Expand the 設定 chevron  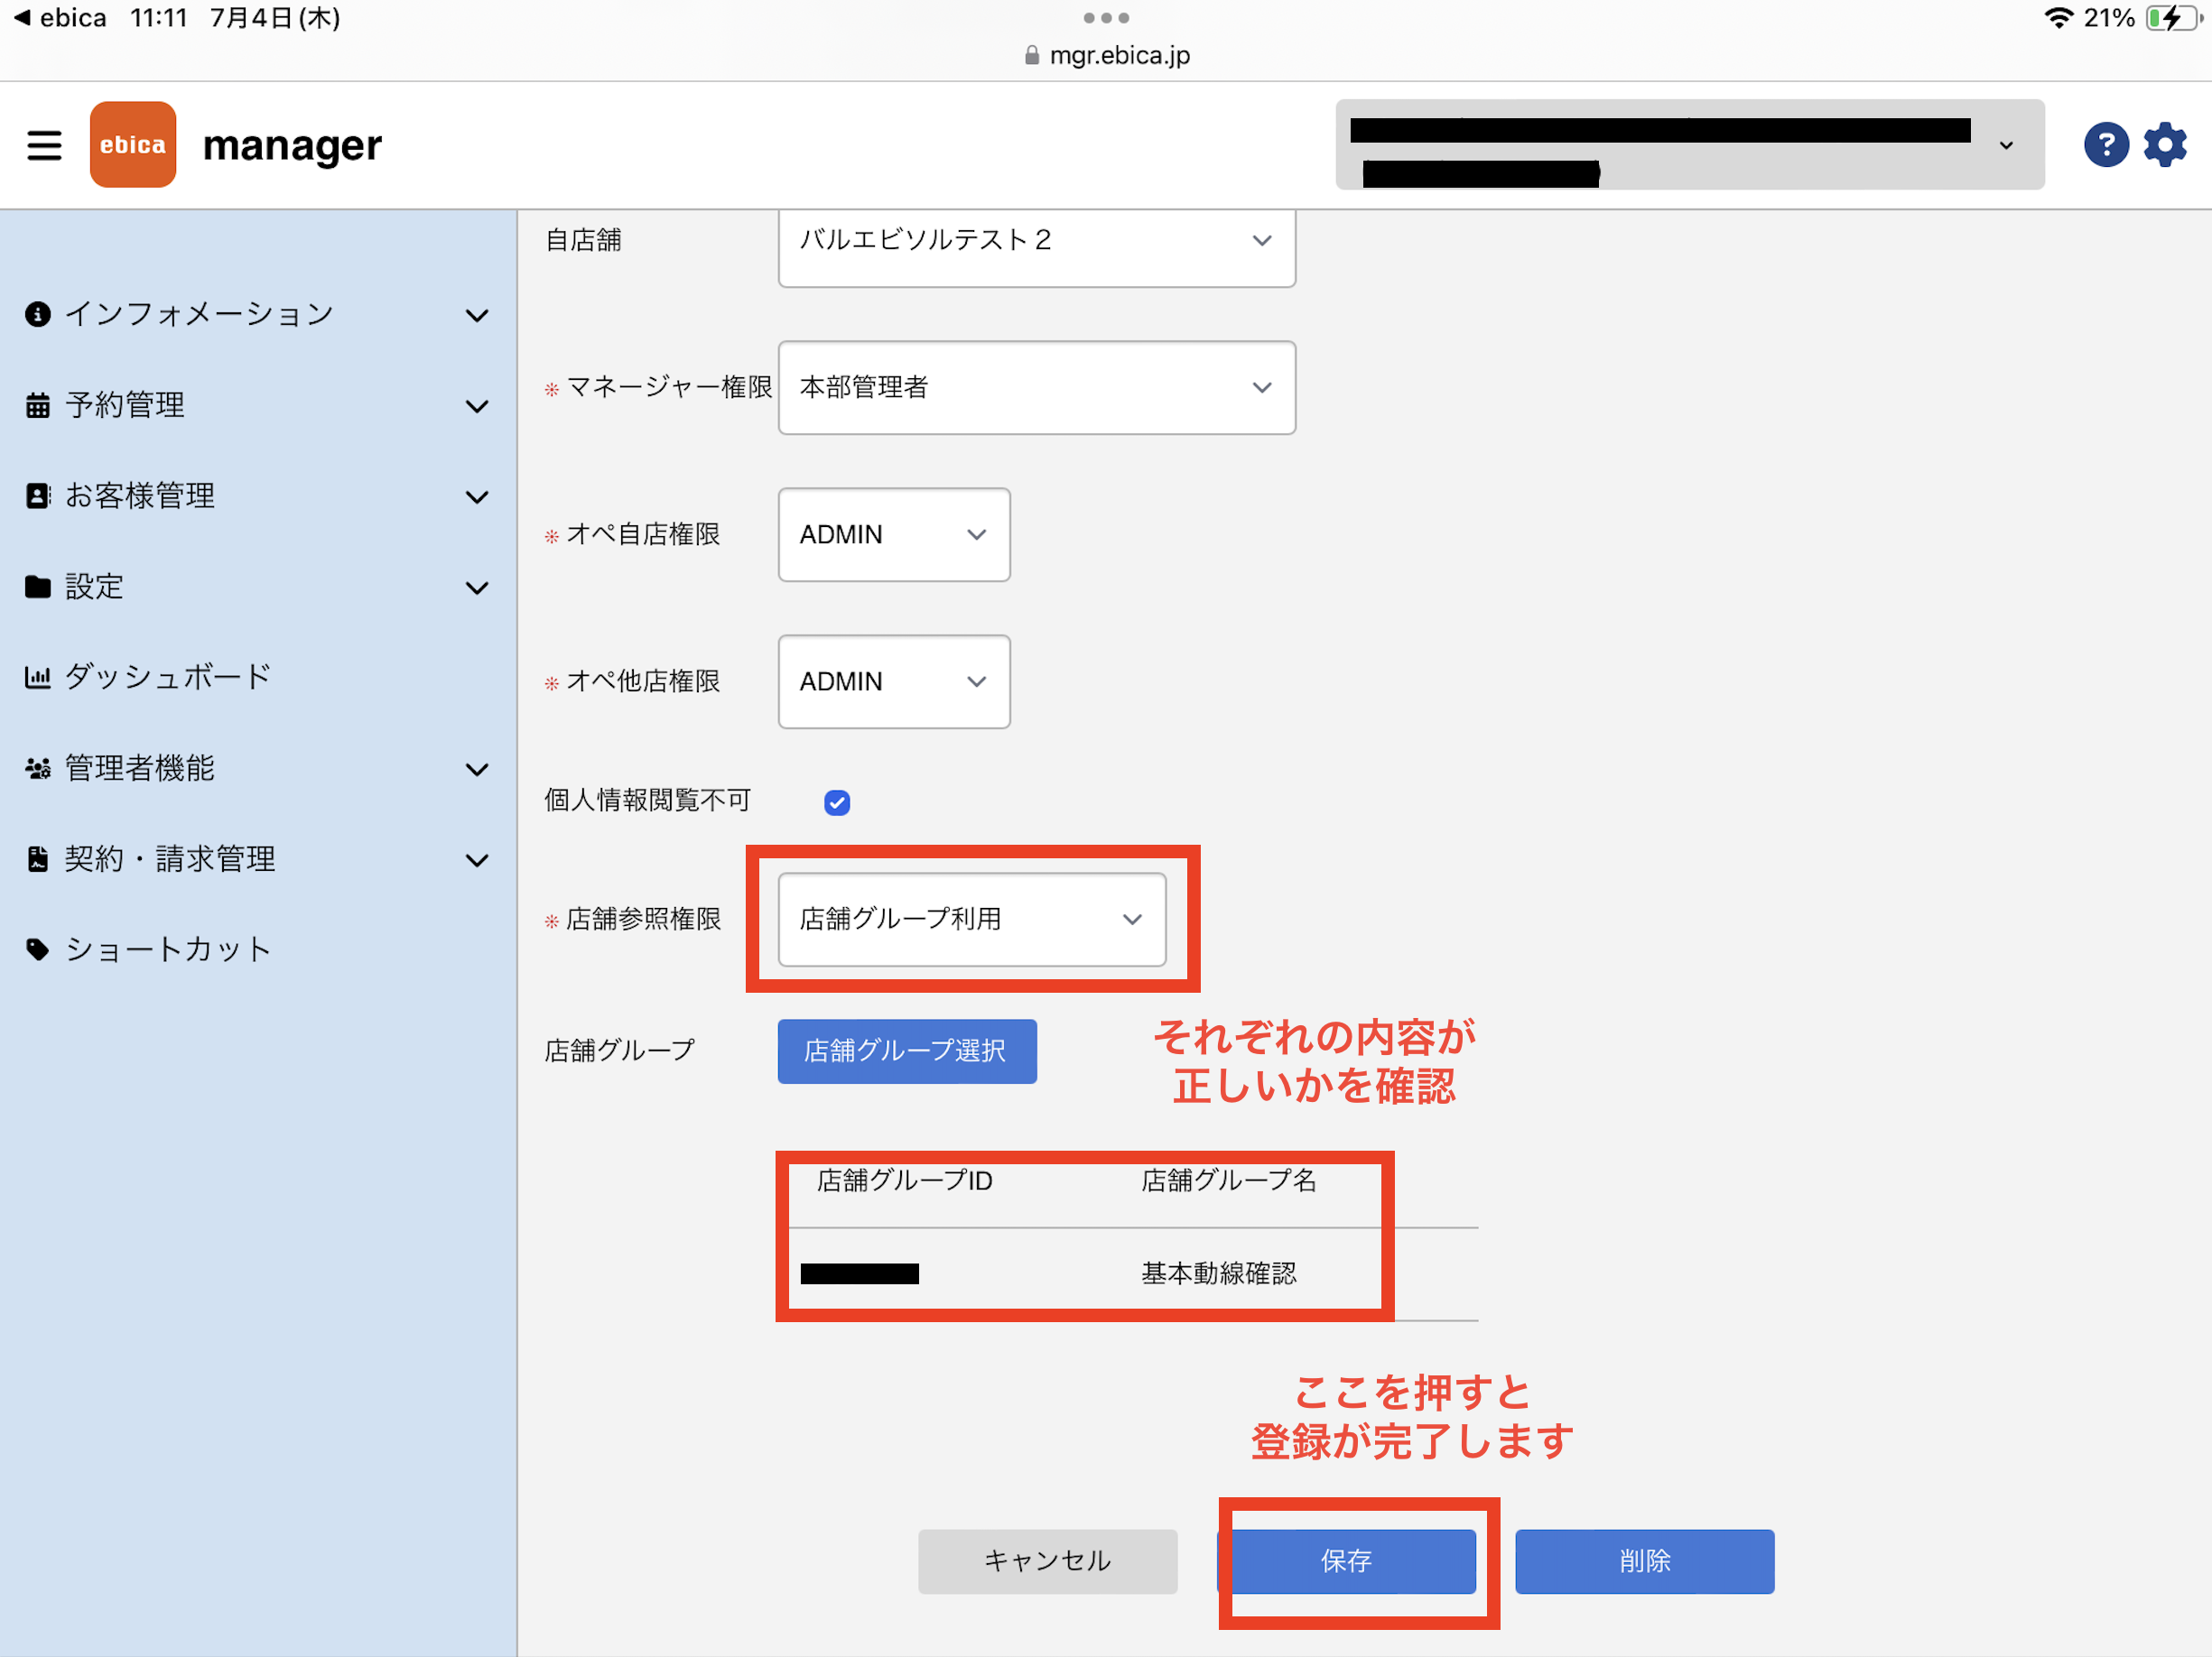(x=478, y=588)
